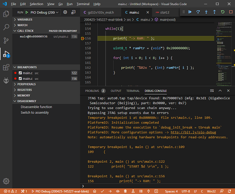Image resolution: width=235 pixels, height=194 pixels.
Task: Open the Selection menu
Action: (x=36, y=4)
